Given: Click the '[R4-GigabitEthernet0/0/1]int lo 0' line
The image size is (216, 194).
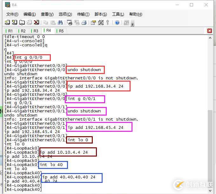Looking at the screenshot, I should 46,140.
